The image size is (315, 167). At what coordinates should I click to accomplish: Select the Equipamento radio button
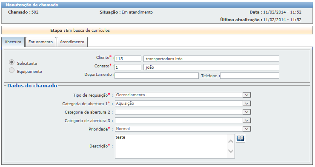pos(11,70)
